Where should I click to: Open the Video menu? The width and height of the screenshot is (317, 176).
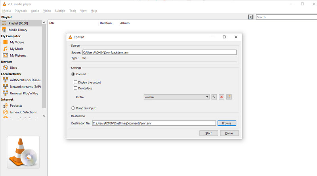pos(47,11)
